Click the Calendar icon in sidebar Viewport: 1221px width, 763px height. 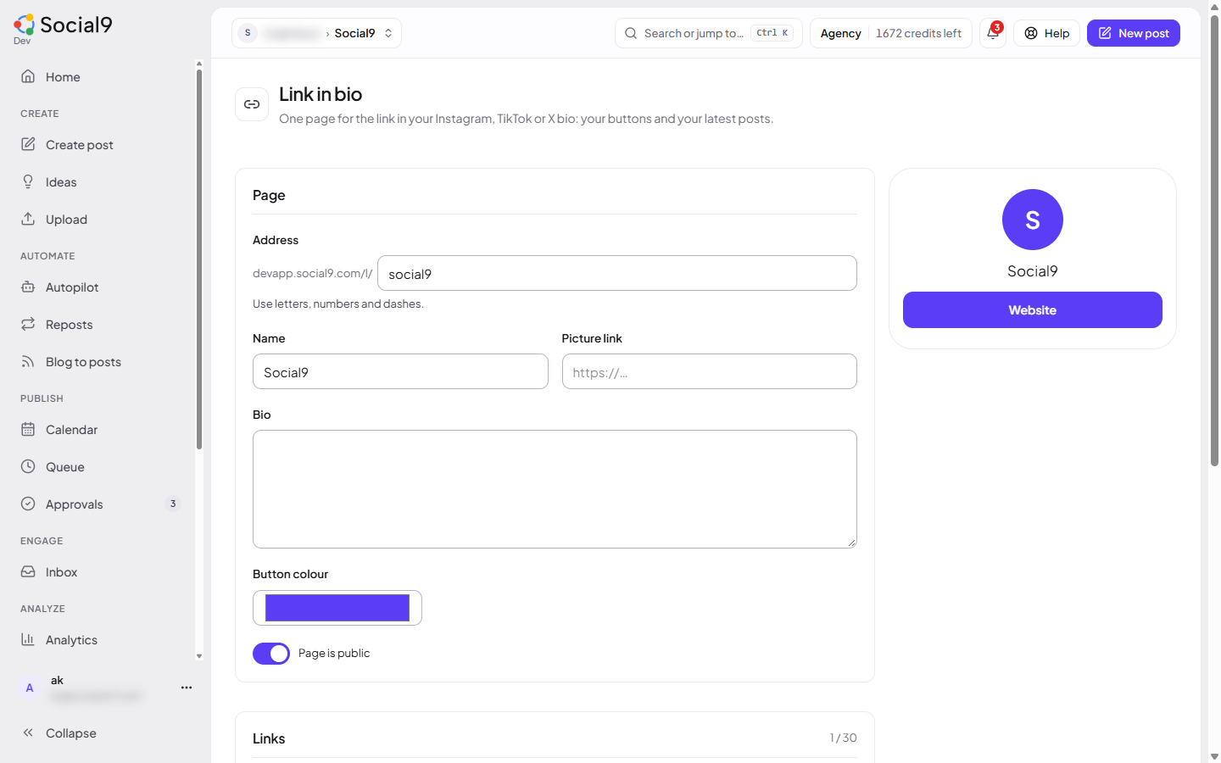28,429
